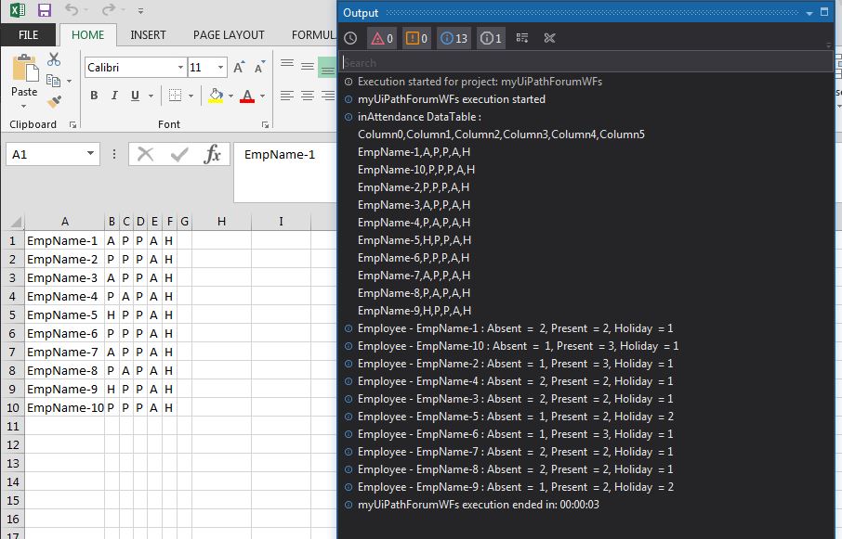Align text right in cell
842x539 pixels.
[327, 96]
